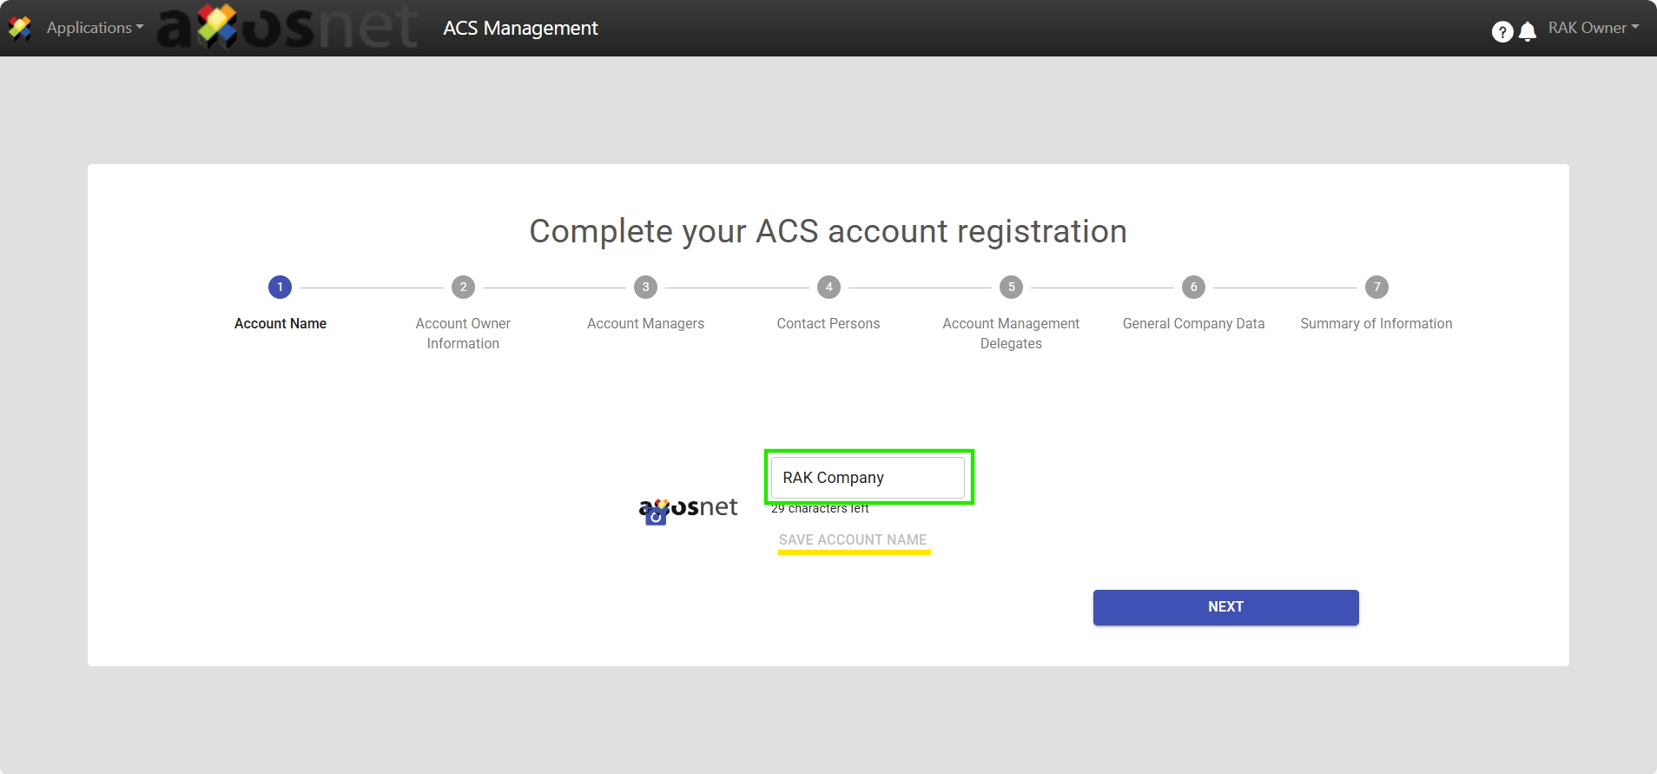Click the step 7 number circle
This screenshot has width=1657, height=774.
point(1376,287)
